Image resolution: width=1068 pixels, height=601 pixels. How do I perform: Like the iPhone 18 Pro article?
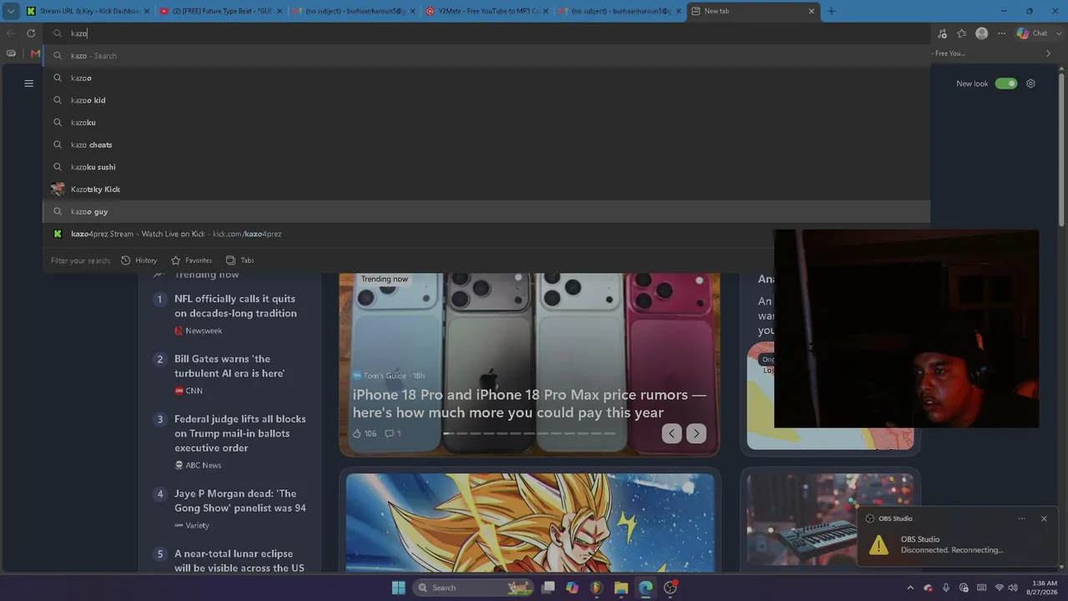coord(365,433)
